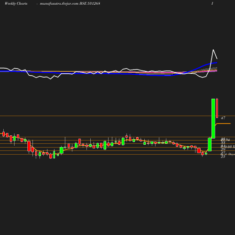Select the "47" price level label

click(x=223, y=118)
